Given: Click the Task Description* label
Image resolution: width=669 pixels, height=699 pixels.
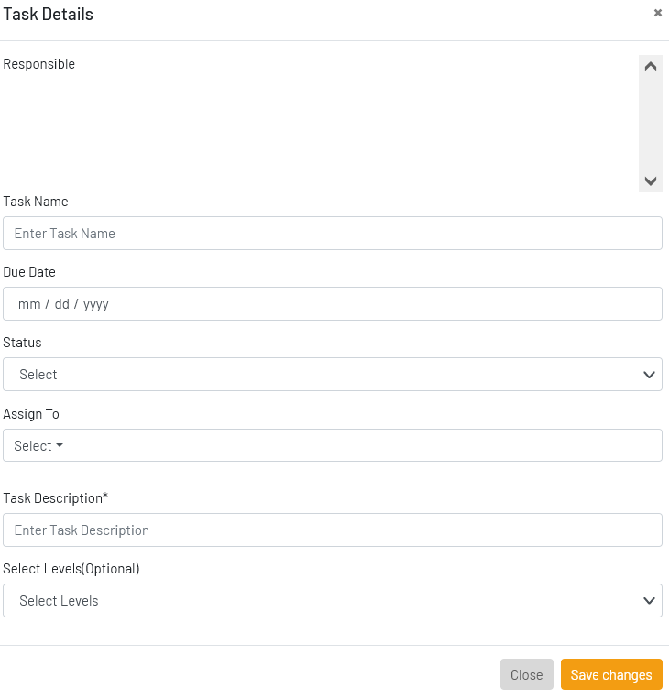Looking at the screenshot, I should (x=55, y=498).
